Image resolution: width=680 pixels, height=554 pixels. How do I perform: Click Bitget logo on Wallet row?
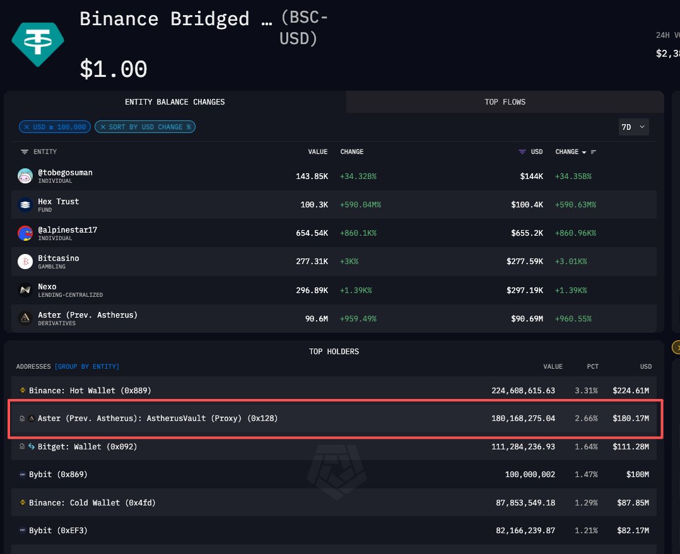pos(32,446)
